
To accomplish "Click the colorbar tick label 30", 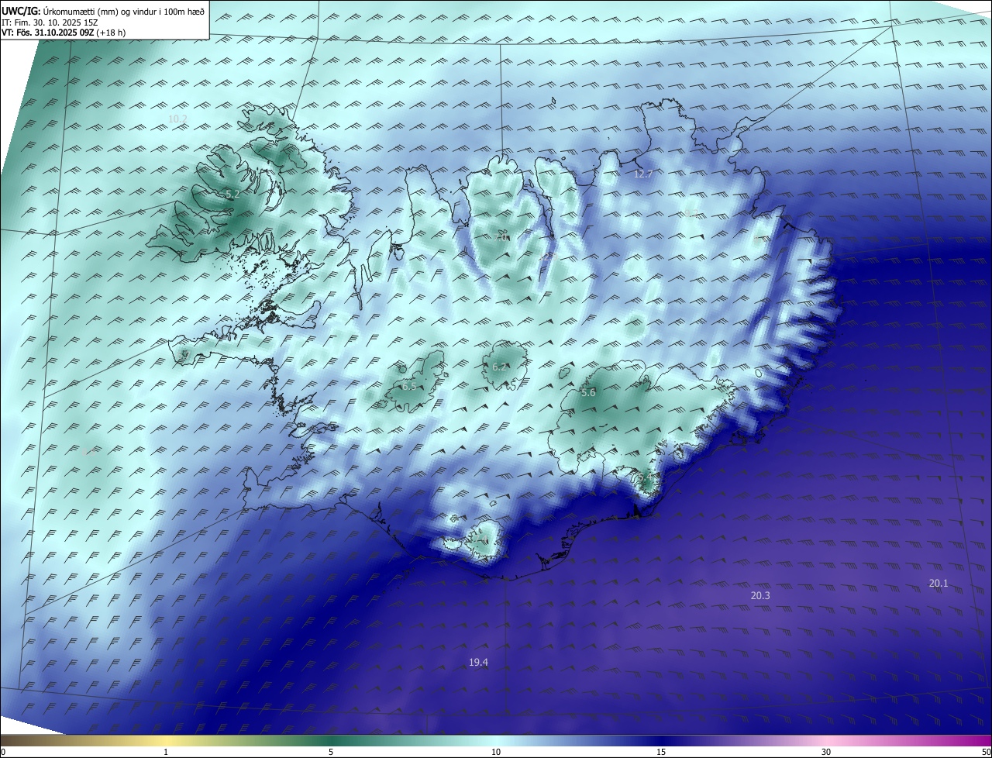I will pos(826,753).
